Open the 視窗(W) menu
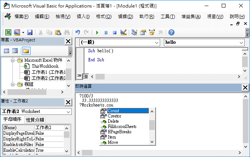250x157 pixels. (x=215, y=17)
